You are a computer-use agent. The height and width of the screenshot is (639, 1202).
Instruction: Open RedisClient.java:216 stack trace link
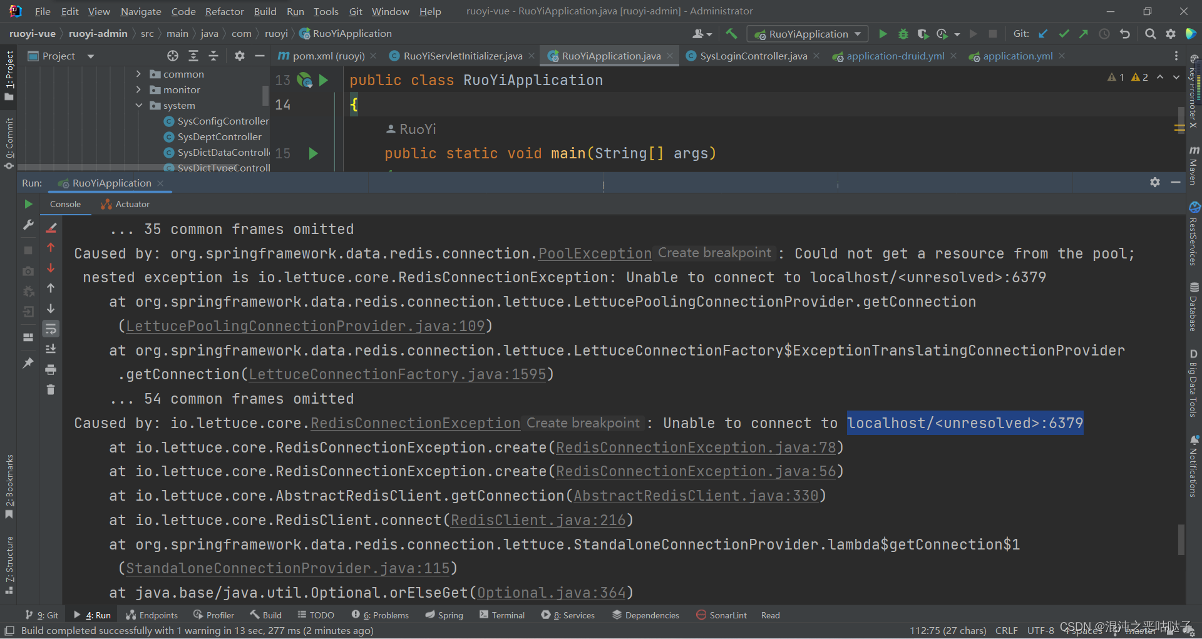click(538, 520)
